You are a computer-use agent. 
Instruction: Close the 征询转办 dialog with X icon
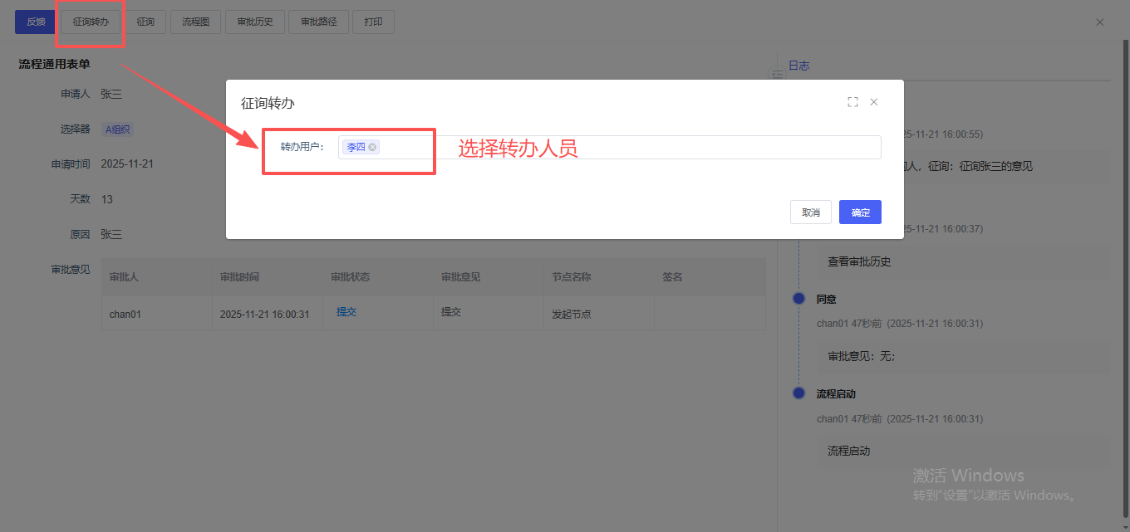point(874,102)
